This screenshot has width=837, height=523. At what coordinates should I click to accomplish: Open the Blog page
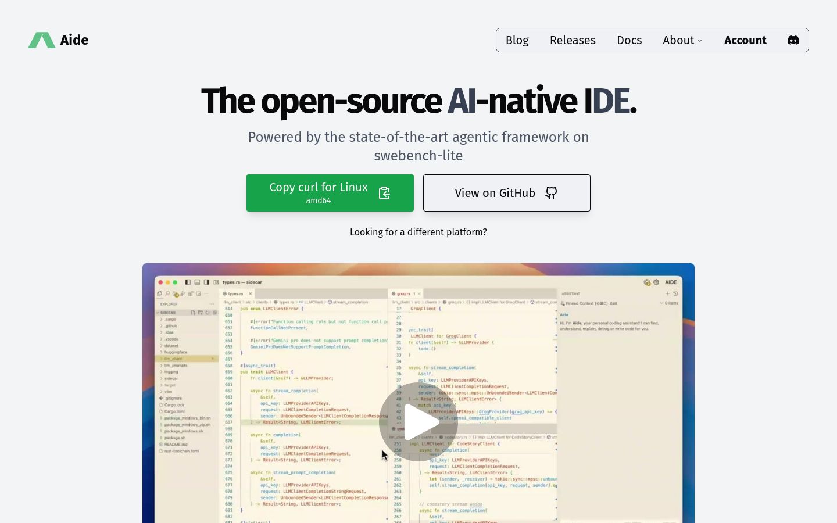point(517,40)
